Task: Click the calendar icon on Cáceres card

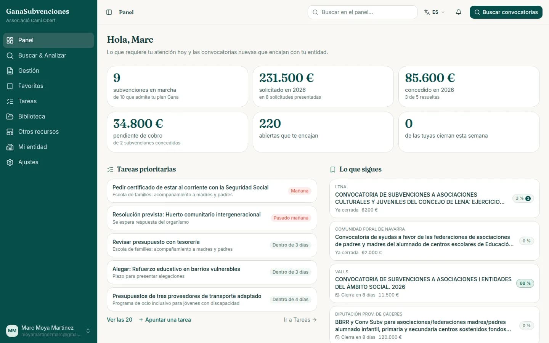Action: coord(337,337)
